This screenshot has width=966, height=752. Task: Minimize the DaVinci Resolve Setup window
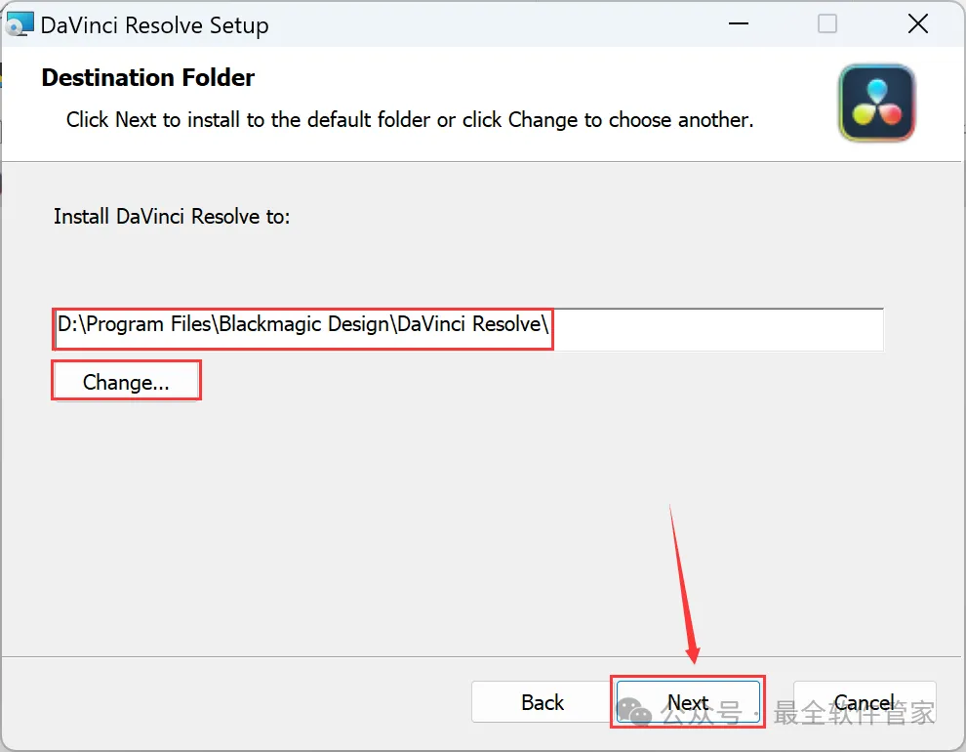[x=737, y=24]
